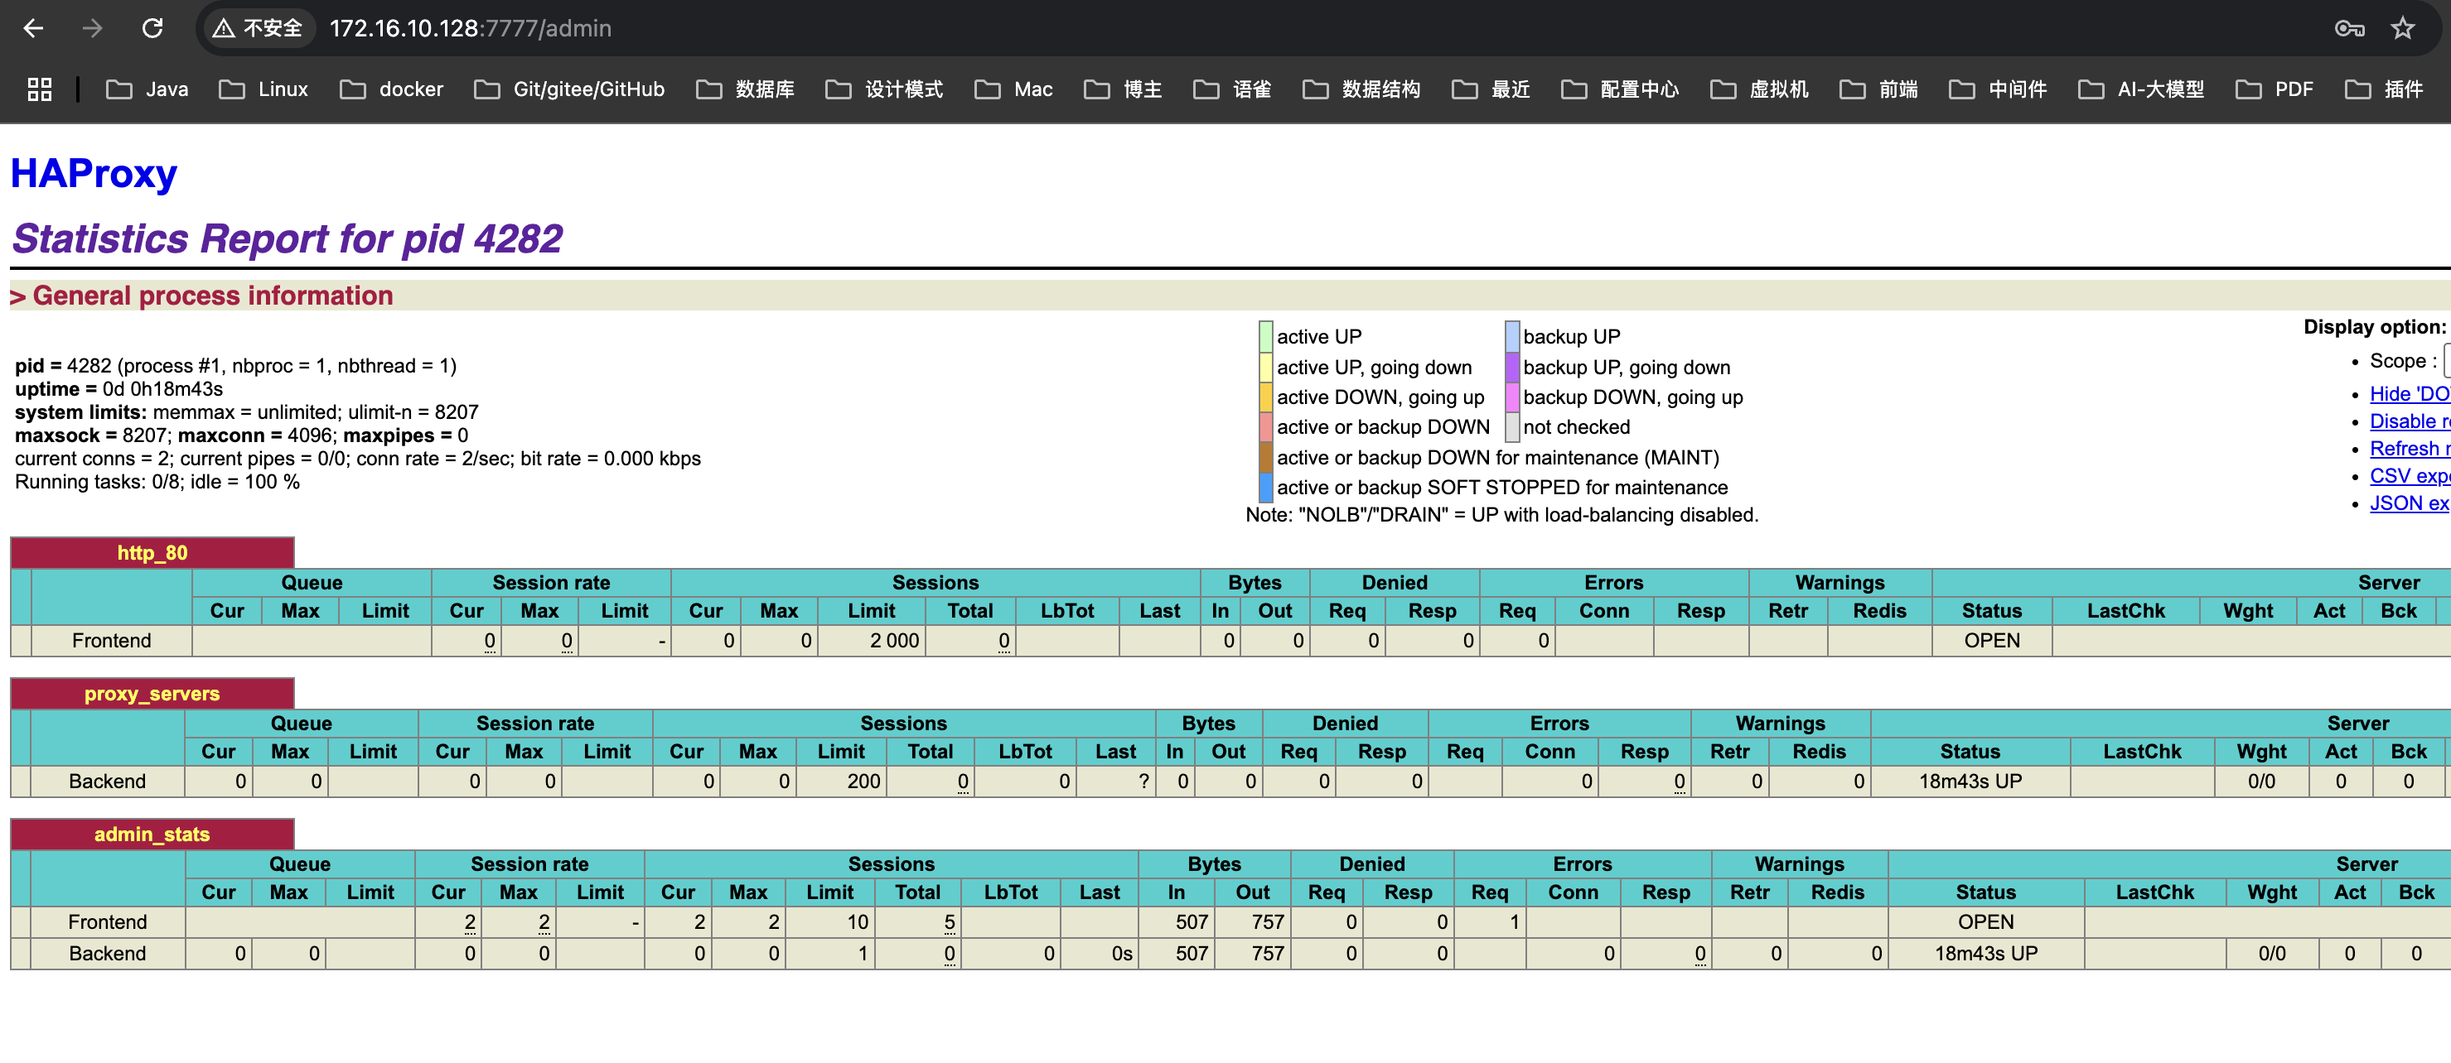Open the browser apps grid

tap(39, 89)
